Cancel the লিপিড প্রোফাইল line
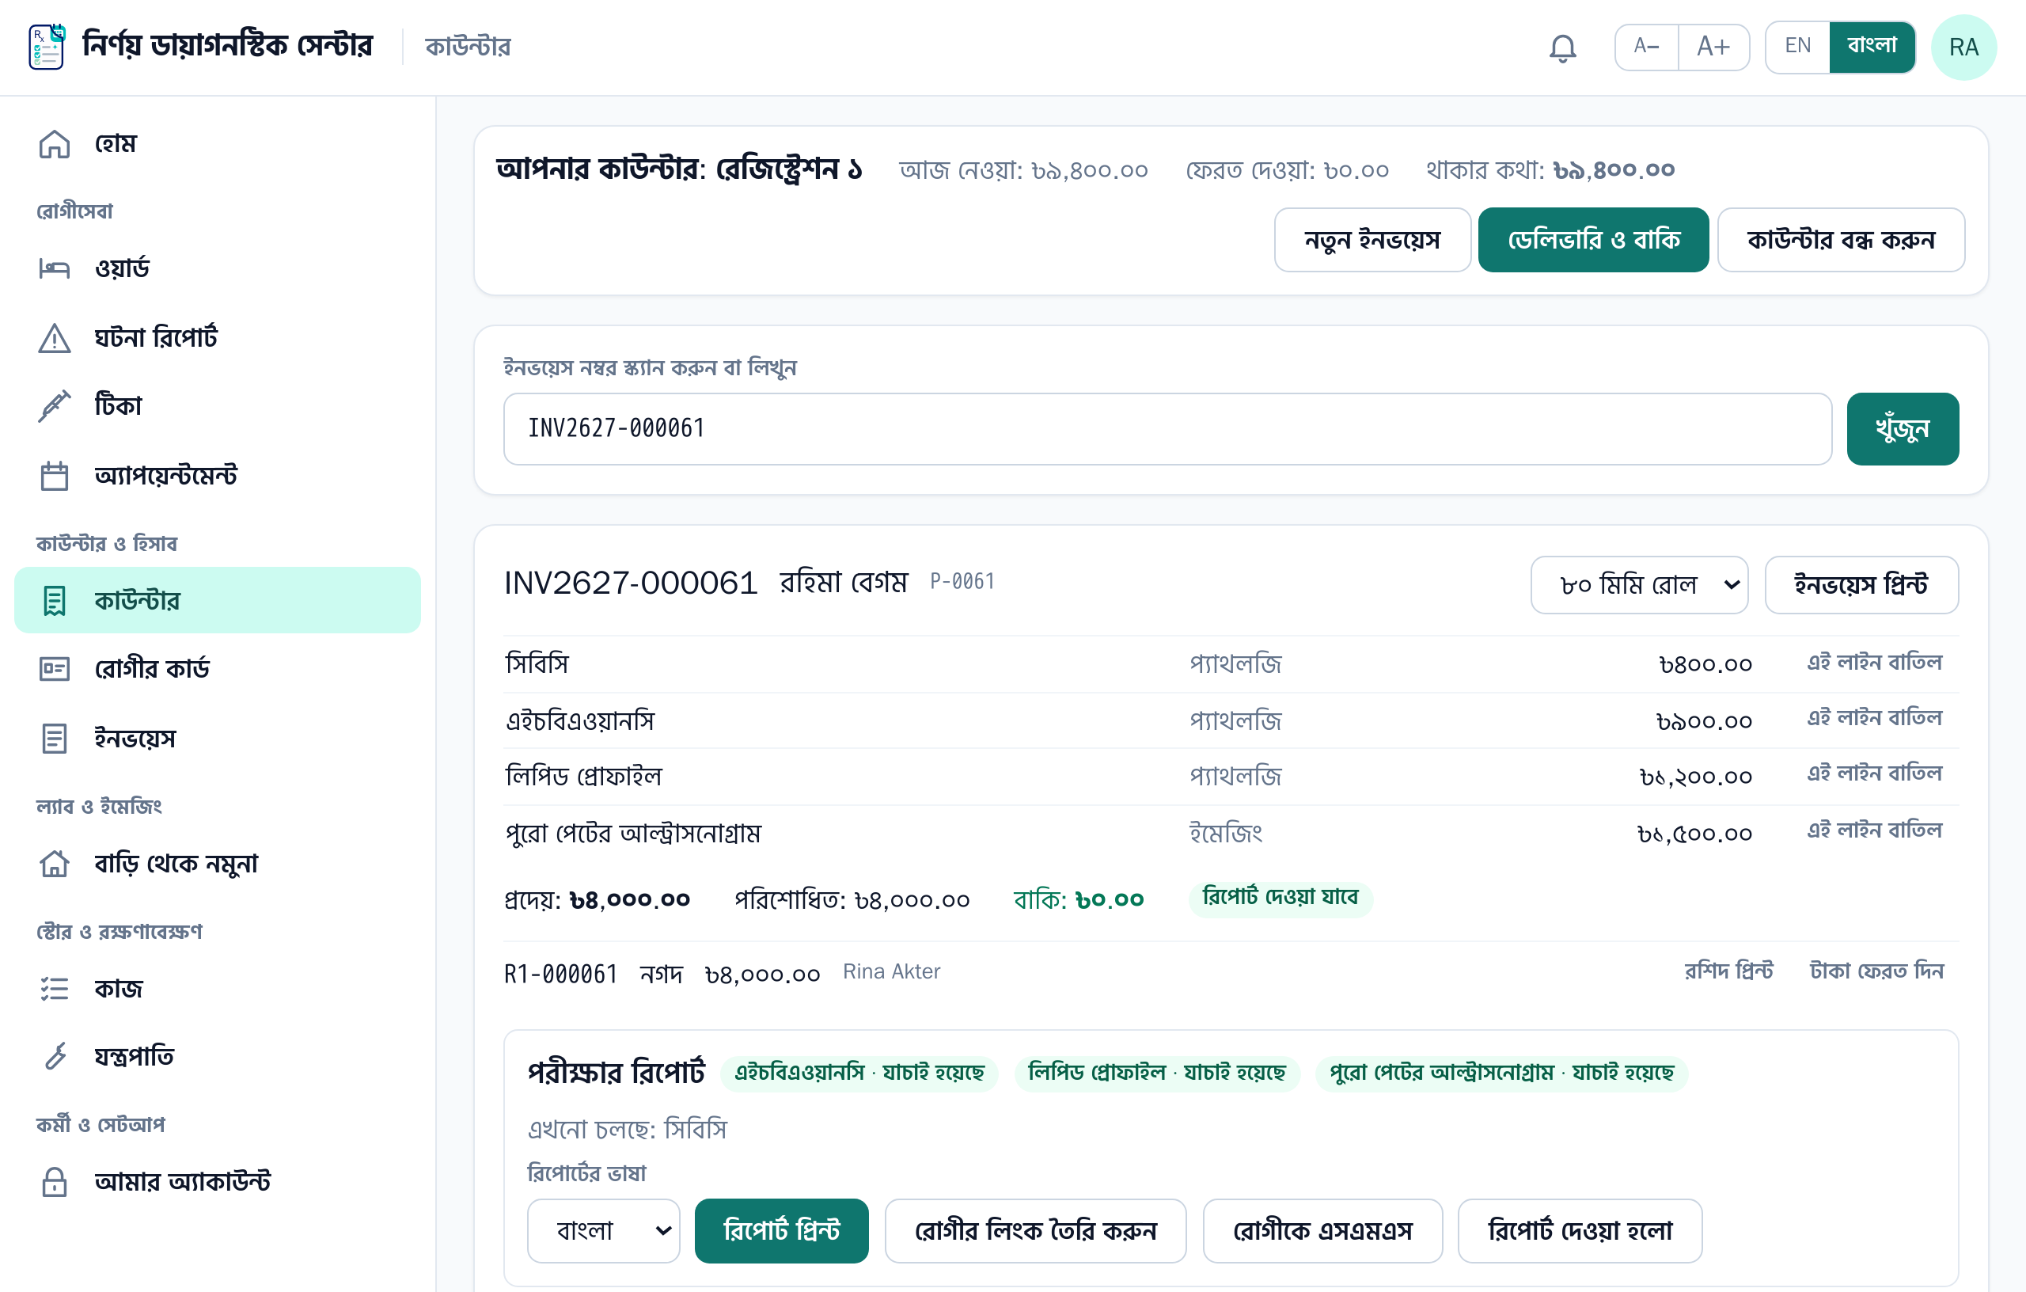The height and width of the screenshot is (1292, 2026). click(x=1874, y=774)
